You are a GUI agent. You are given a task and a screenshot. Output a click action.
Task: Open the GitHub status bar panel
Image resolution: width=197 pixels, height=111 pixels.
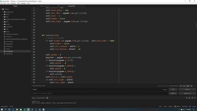tap(177, 106)
